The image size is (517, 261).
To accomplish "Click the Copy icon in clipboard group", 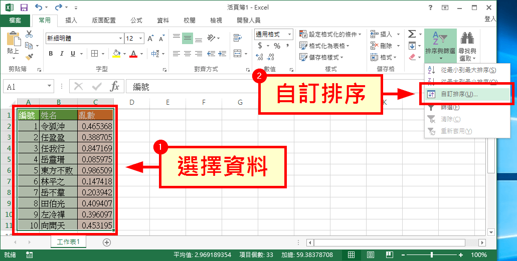I will 29,46.
